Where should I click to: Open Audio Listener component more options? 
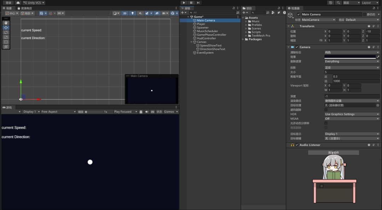pyautogui.click(x=378, y=145)
